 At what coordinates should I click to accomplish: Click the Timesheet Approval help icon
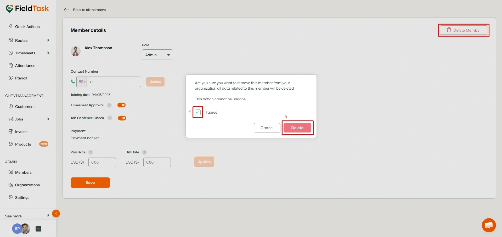[109, 105]
